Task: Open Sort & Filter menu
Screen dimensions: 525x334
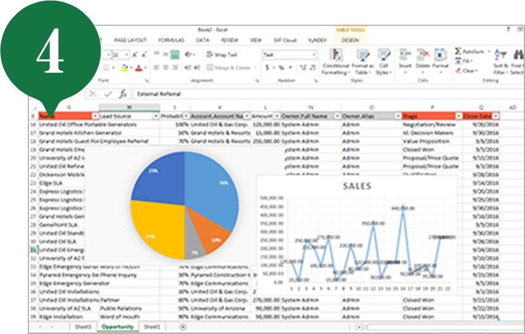Action: tap(500, 62)
